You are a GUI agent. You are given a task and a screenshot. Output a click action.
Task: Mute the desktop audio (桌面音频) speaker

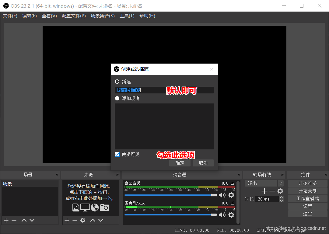coord(222,195)
